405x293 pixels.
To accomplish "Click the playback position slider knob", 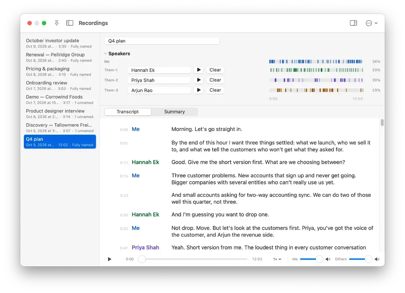I will [142, 259].
